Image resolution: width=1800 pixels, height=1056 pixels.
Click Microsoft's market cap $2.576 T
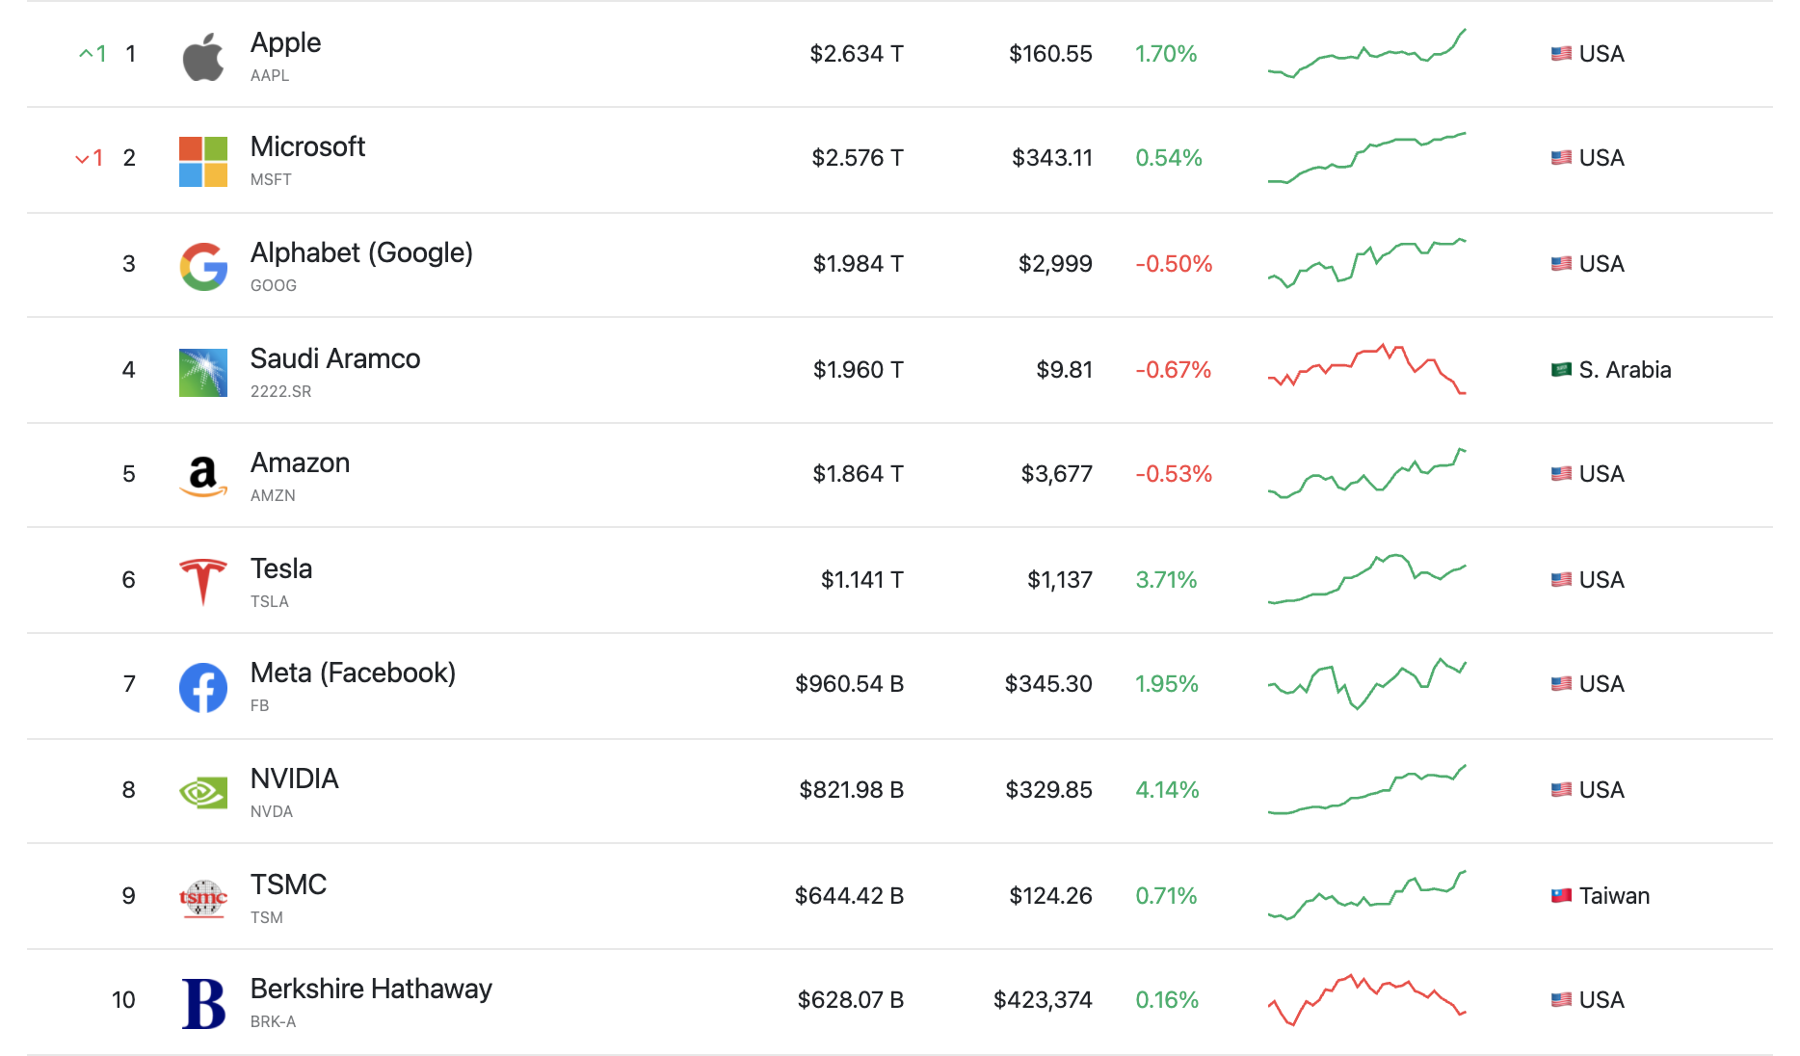(858, 158)
